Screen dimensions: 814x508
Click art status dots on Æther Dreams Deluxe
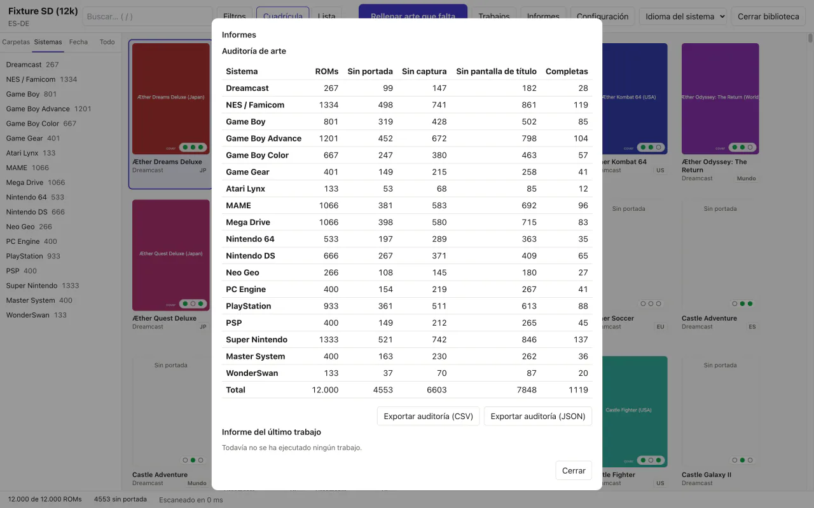(193, 147)
